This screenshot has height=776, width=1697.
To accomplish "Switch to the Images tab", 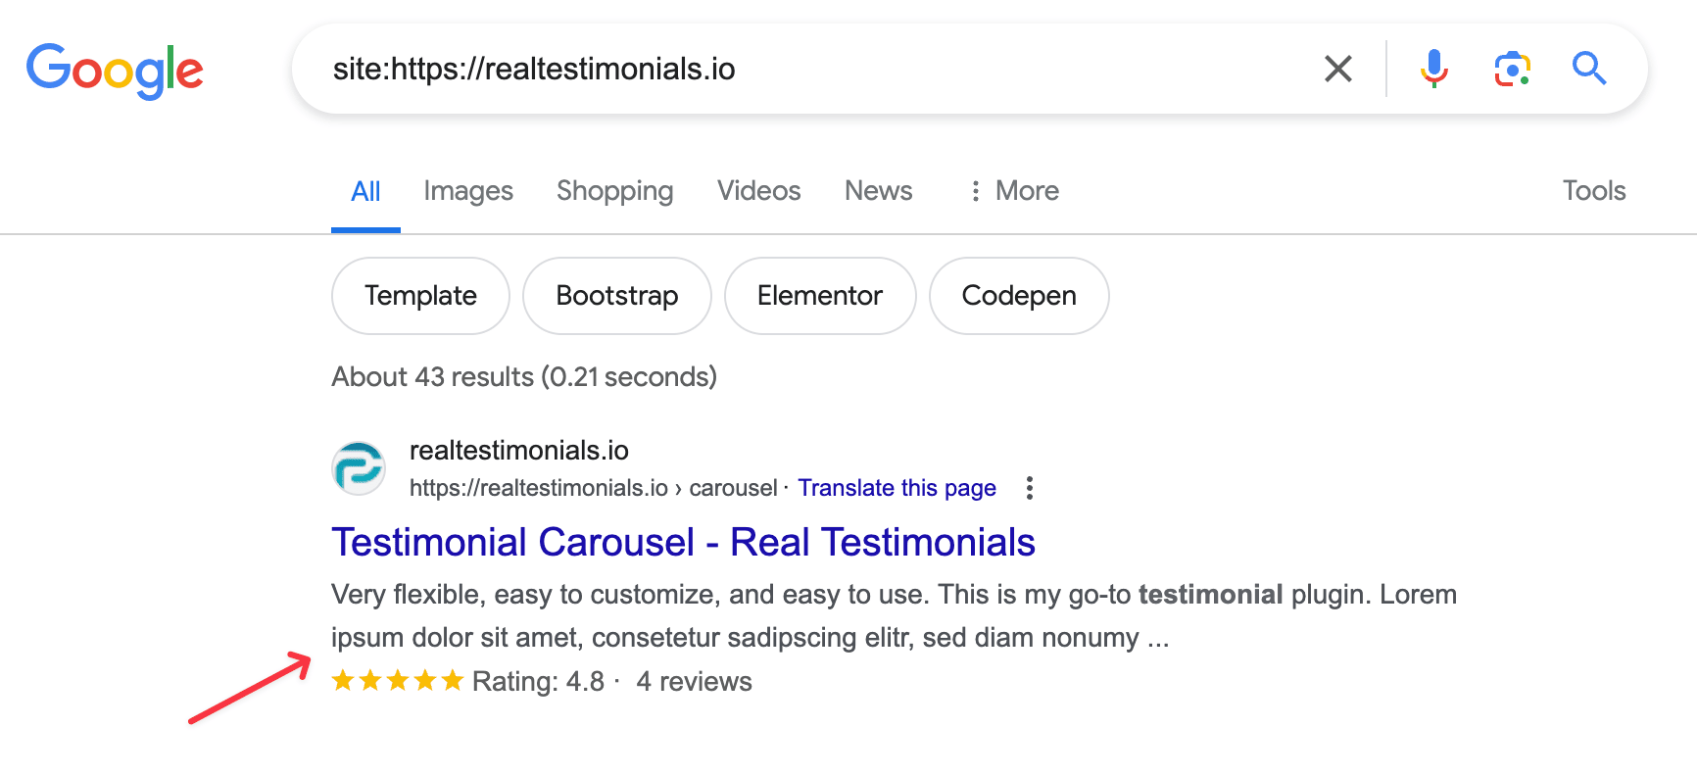I will (468, 191).
